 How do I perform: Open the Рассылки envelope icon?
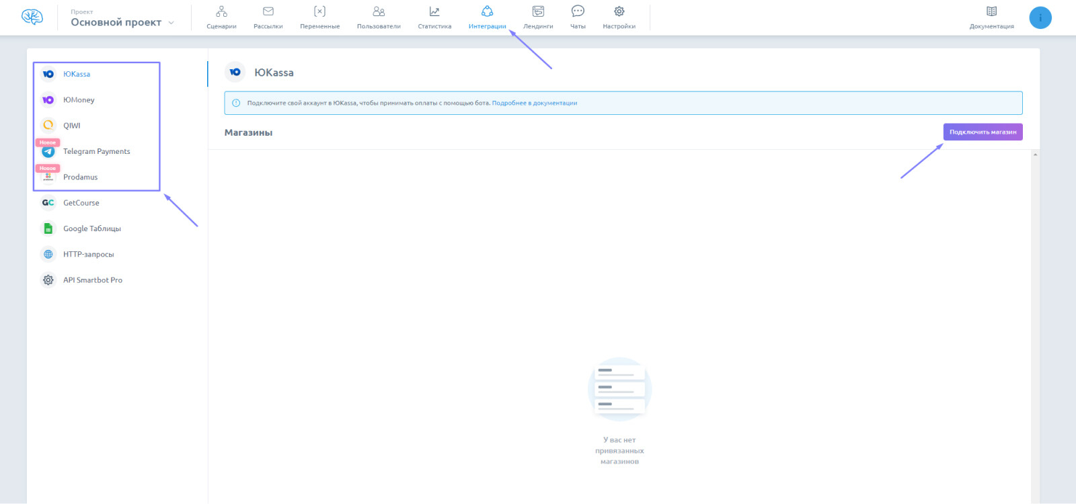pos(268,11)
